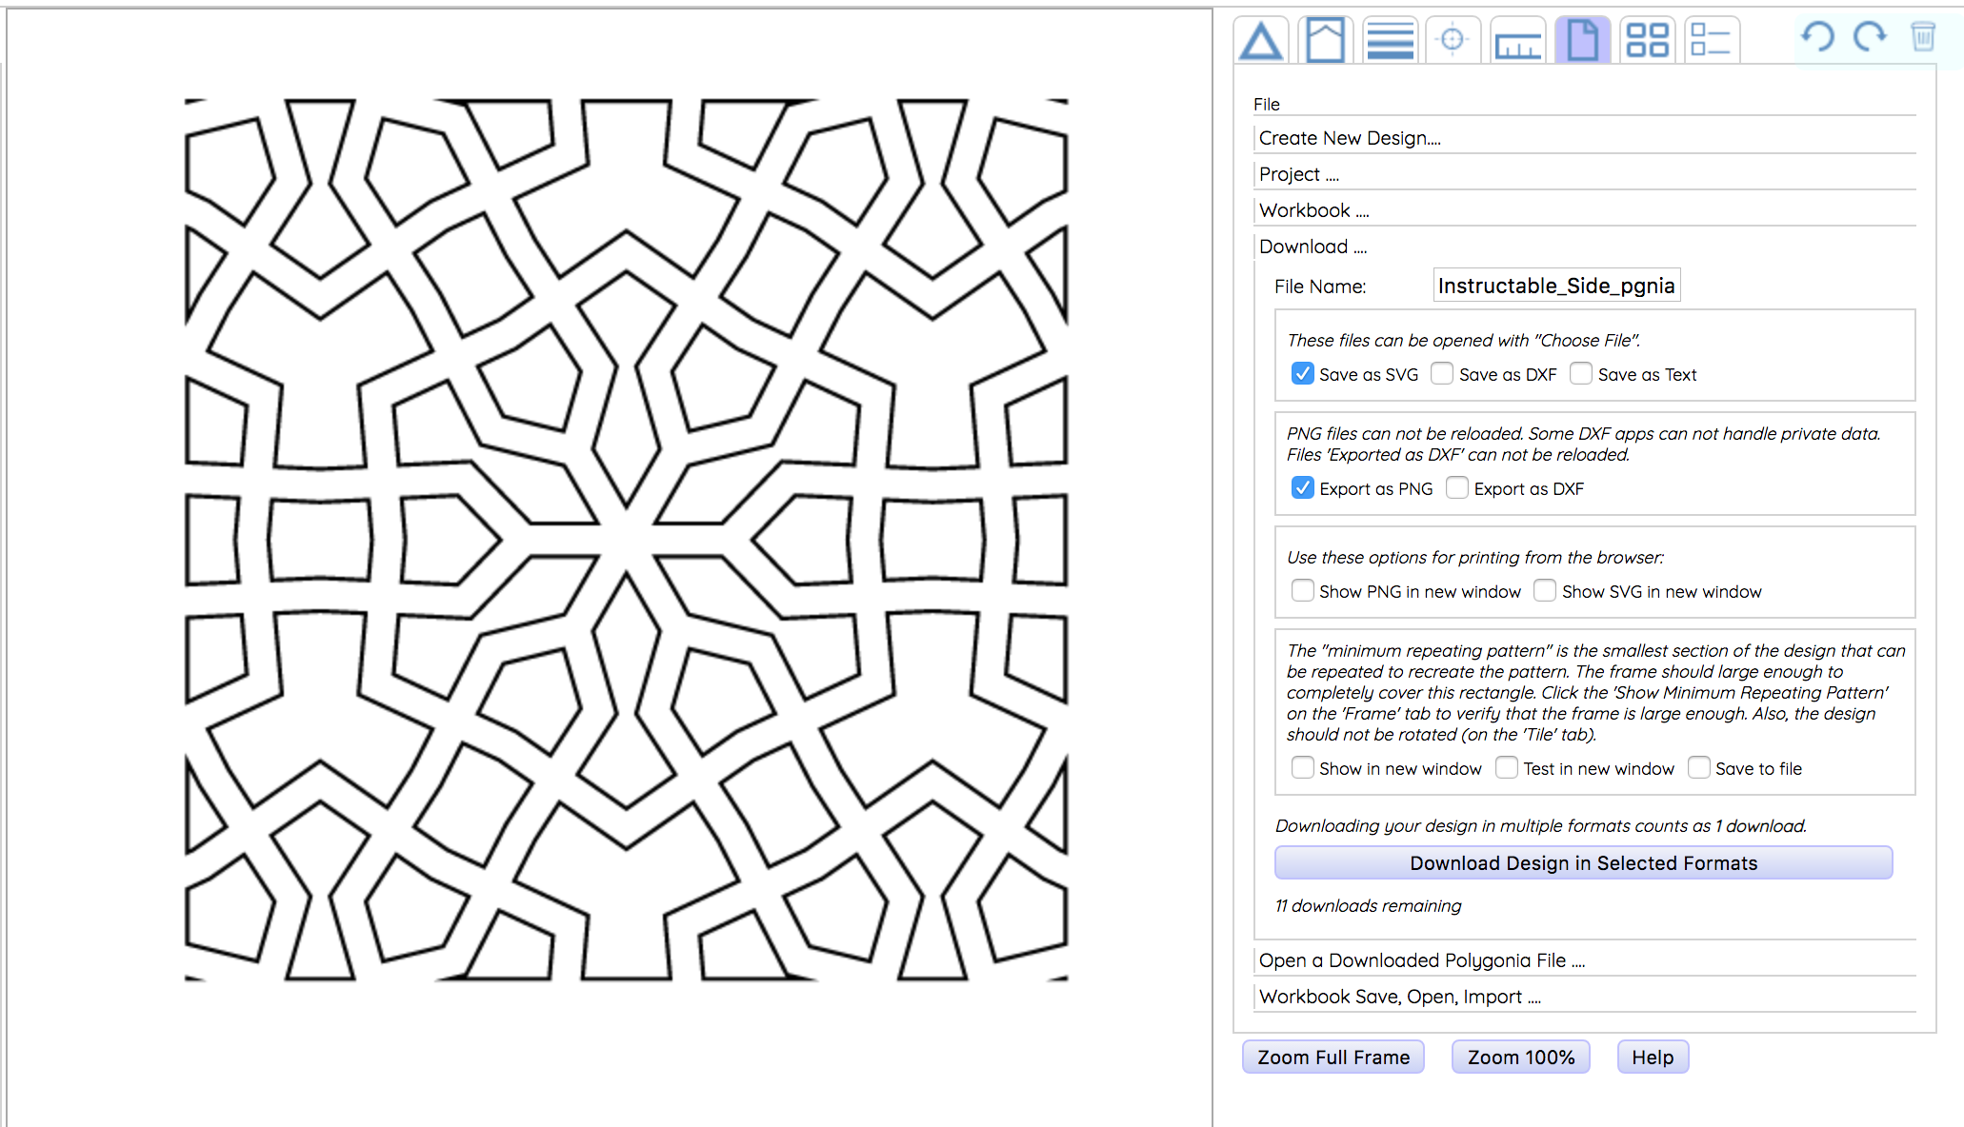
Task: Toggle Save as SVG checkbox
Action: (x=1300, y=375)
